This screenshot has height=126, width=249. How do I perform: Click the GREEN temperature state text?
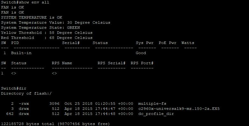point(73,28)
